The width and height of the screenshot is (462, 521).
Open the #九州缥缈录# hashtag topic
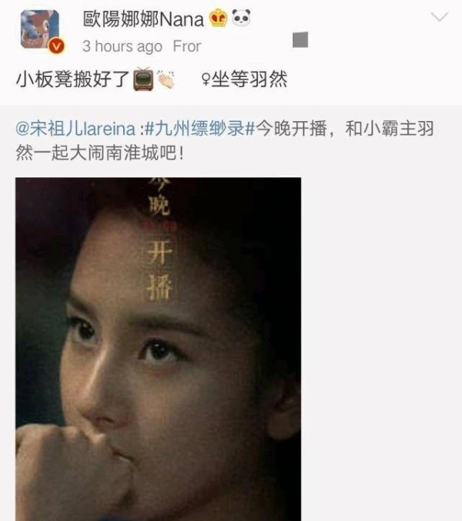(x=200, y=129)
